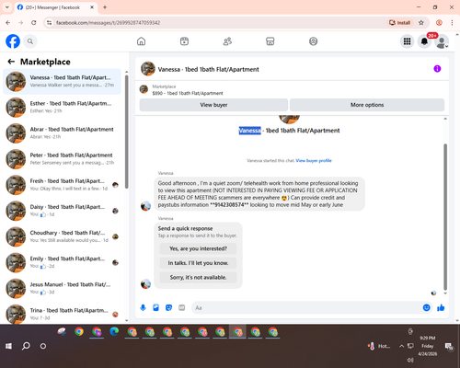
Task: Open Windows notification center
Action: click(449, 347)
